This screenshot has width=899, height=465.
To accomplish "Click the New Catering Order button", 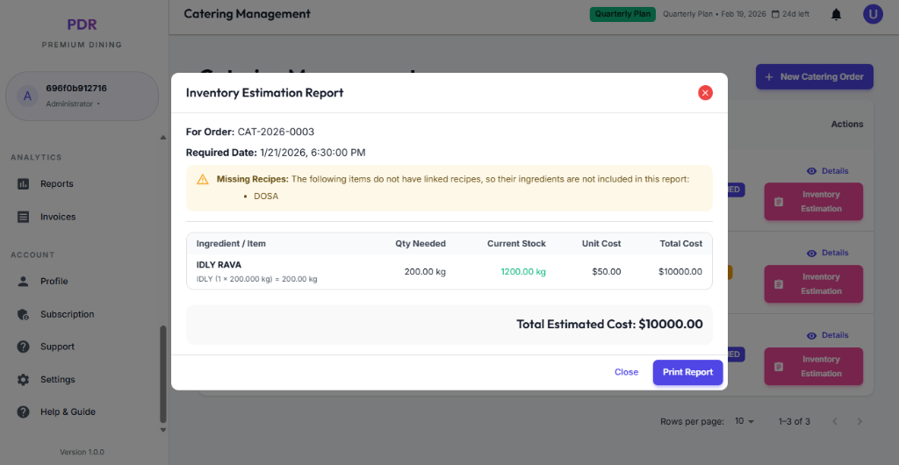I will (x=814, y=76).
